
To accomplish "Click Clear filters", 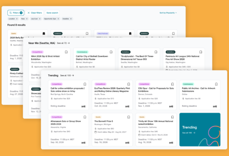I will [x=35, y=13].
